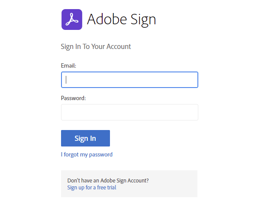Click the Adobe Sign wordmark text
This screenshot has height=205, width=268.
(121, 20)
